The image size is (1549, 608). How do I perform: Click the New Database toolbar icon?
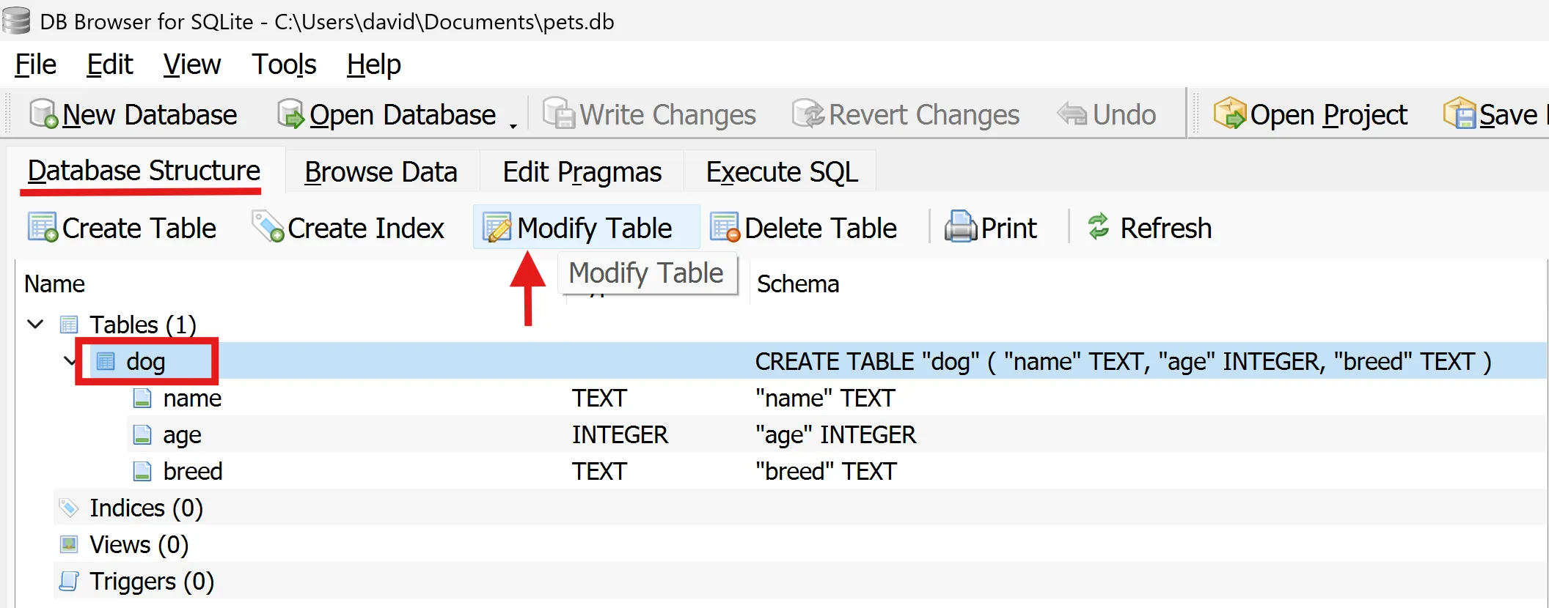pyautogui.click(x=43, y=114)
